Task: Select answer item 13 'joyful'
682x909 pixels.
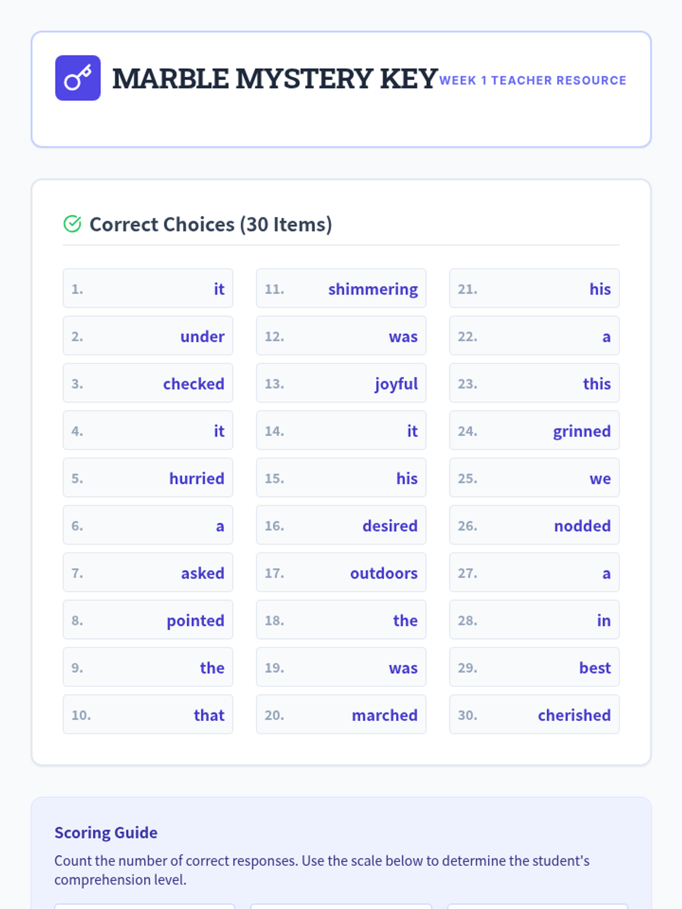Action: (x=341, y=383)
